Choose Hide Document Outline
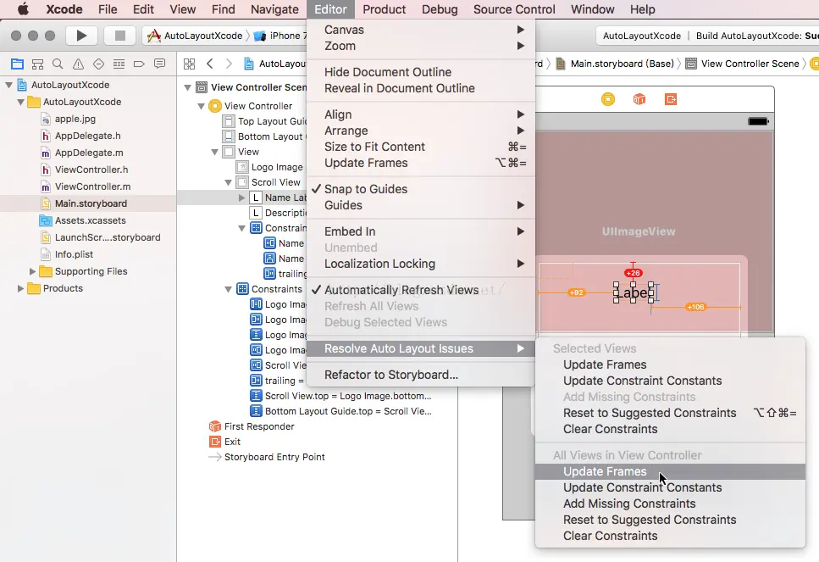 [420, 72]
